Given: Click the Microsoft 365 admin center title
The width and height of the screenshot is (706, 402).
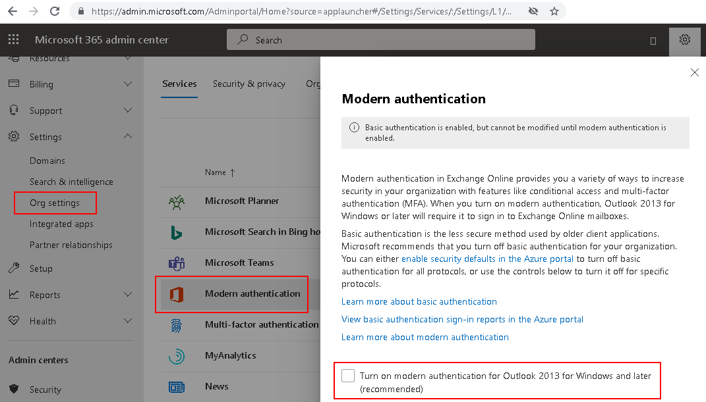Looking at the screenshot, I should [x=102, y=39].
